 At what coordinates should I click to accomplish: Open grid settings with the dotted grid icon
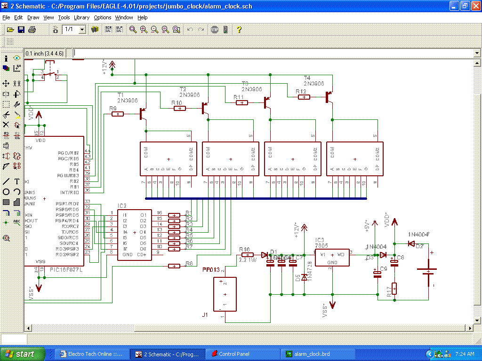10,41
